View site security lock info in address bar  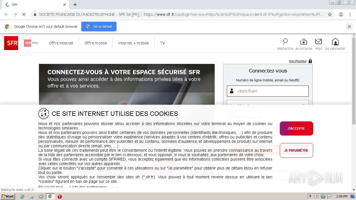[x=35, y=14]
